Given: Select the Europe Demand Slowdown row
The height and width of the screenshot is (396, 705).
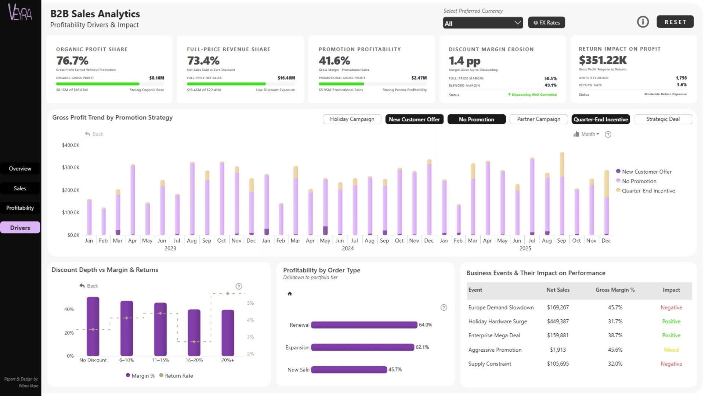Looking at the screenshot, I should [579, 308].
